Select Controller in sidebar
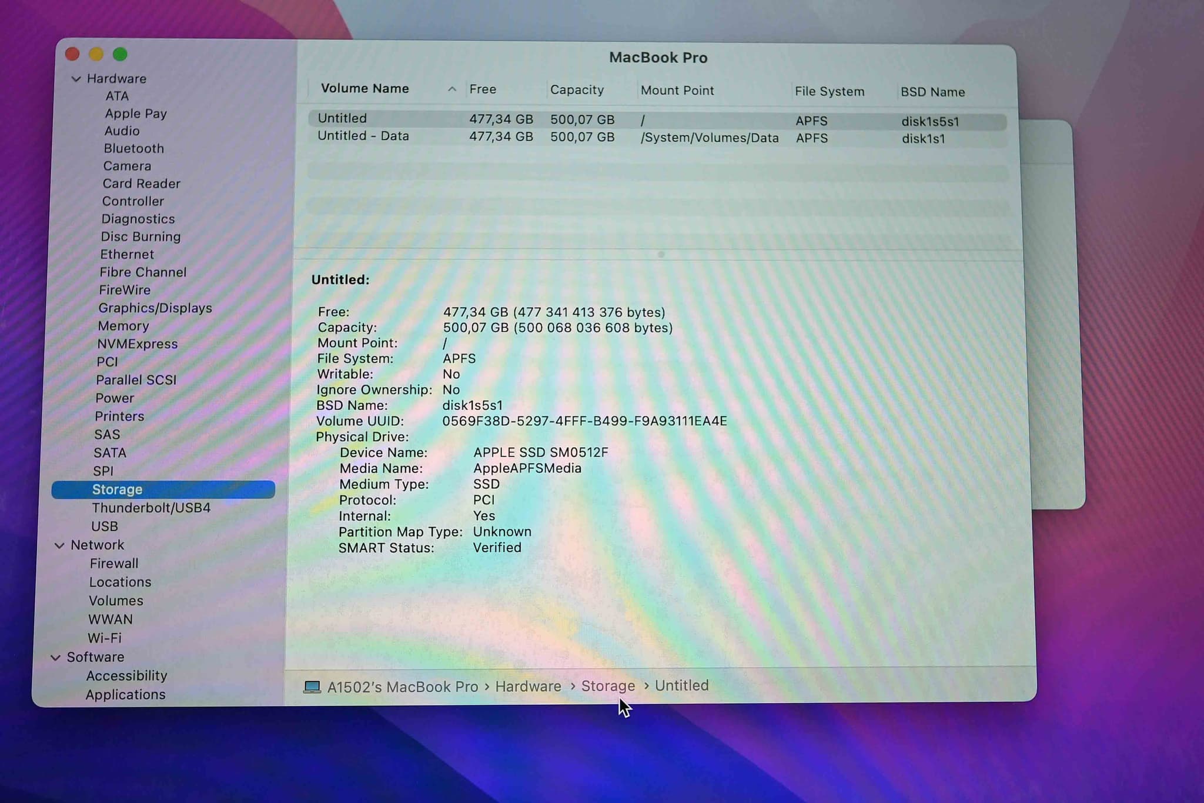1204x803 pixels. click(133, 202)
